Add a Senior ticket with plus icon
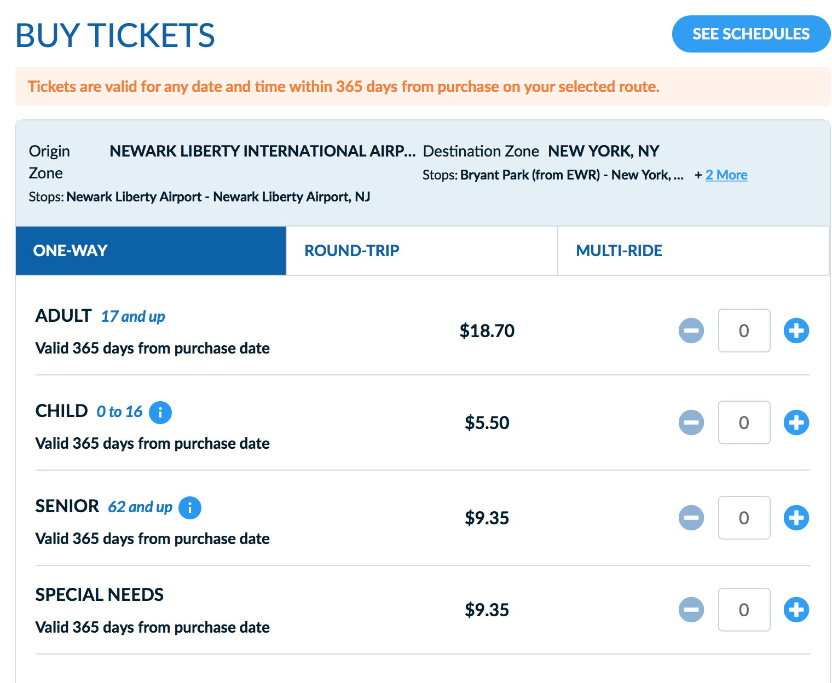 click(x=796, y=518)
